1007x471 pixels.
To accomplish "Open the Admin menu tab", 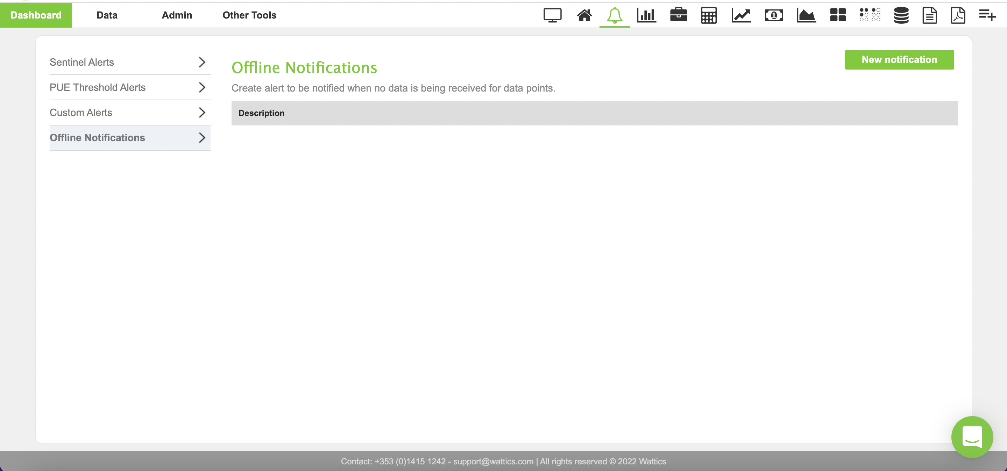I will click(x=177, y=15).
